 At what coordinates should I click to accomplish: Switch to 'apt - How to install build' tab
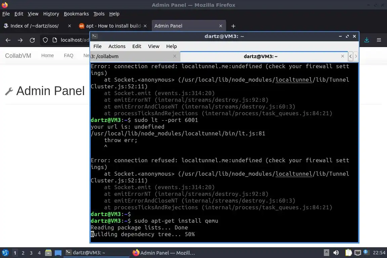[113, 26]
